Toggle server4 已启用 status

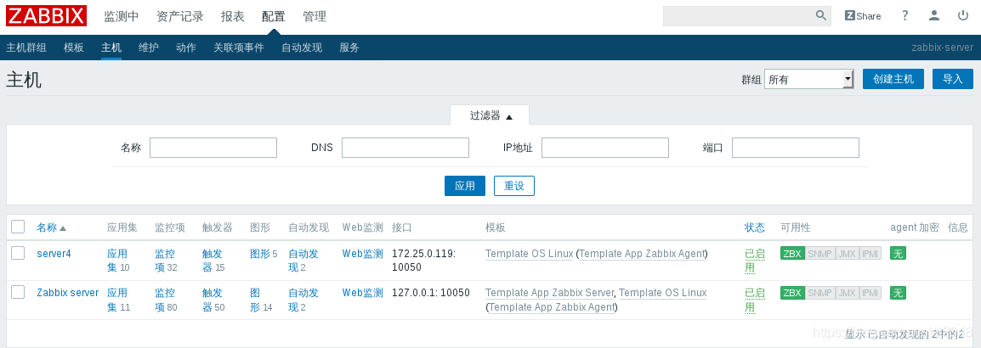coord(755,261)
